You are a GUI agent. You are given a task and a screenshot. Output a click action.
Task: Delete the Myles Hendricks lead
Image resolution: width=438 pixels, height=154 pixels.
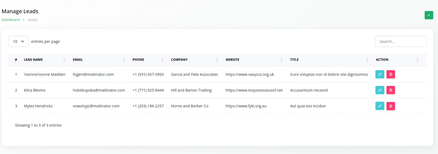[390, 106]
